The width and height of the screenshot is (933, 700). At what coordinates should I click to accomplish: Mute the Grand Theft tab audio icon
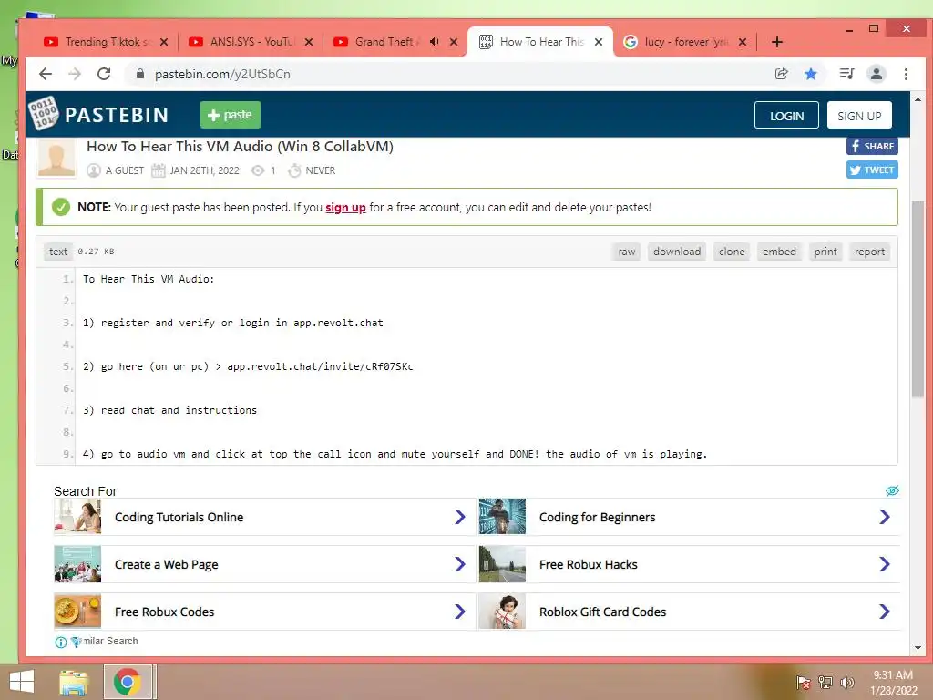click(x=435, y=42)
